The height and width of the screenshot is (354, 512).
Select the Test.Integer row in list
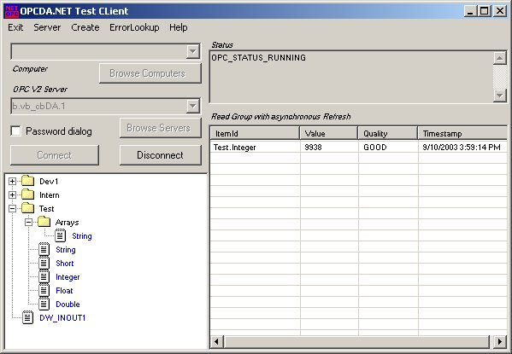tap(358, 148)
